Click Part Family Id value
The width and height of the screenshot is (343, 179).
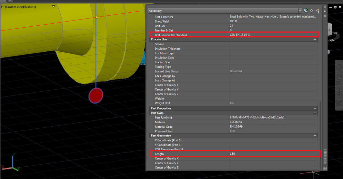coord(257,117)
